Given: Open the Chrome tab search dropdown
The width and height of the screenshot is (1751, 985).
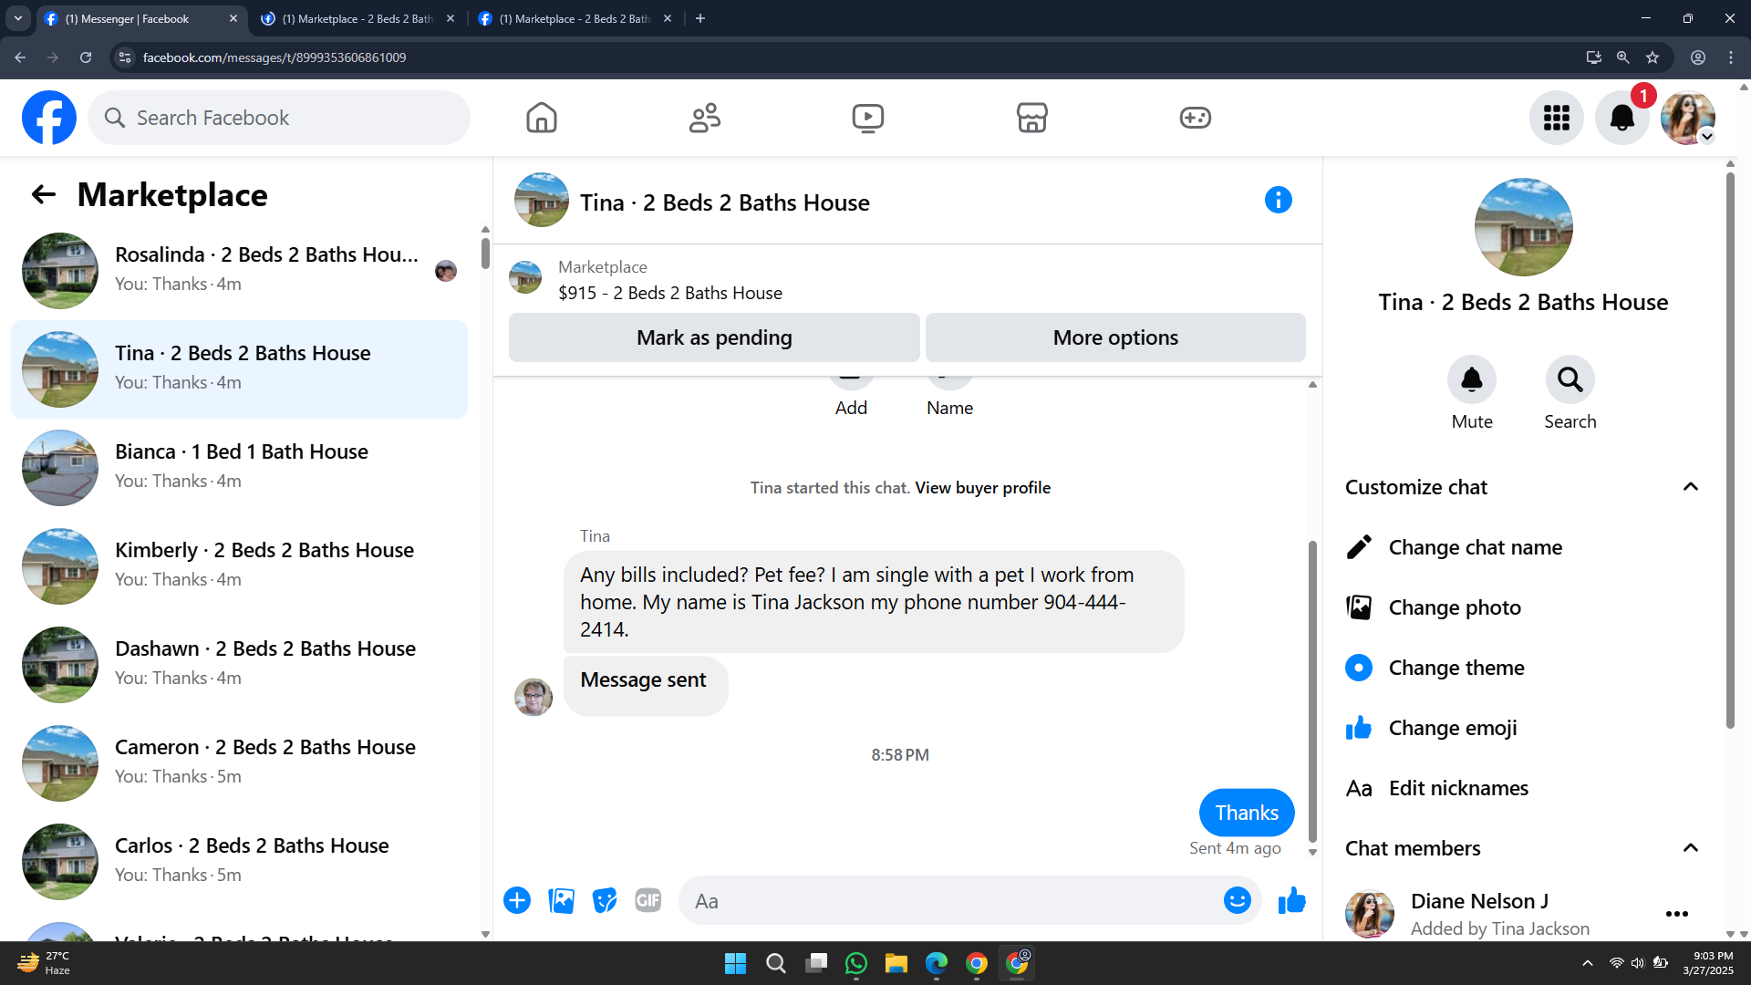Looking at the screenshot, I should pyautogui.click(x=18, y=18).
